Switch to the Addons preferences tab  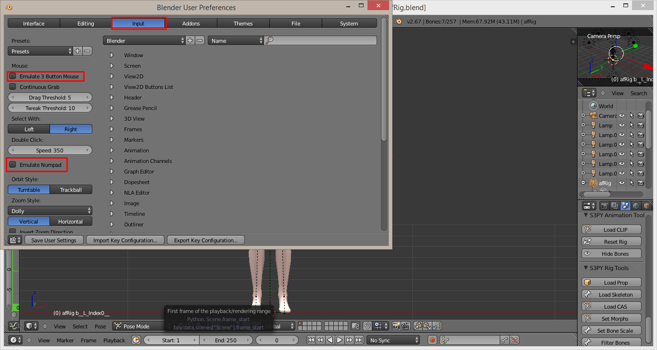point(191,23)
